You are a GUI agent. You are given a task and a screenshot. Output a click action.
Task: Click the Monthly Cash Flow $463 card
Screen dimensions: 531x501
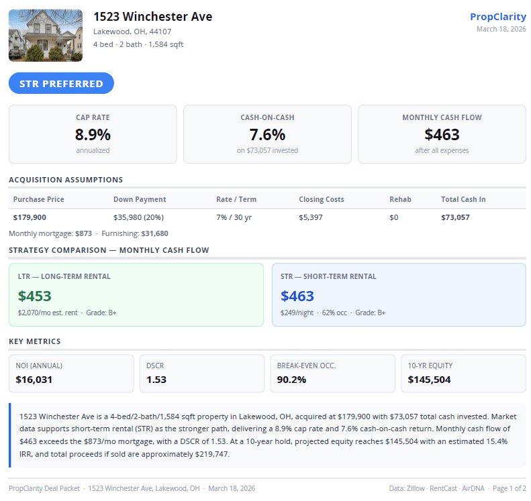(x=442, y=134)
